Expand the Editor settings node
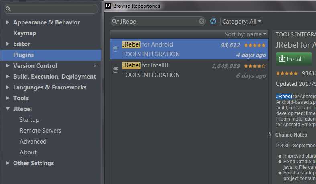316x184 pixels. [x=8, y=44]
